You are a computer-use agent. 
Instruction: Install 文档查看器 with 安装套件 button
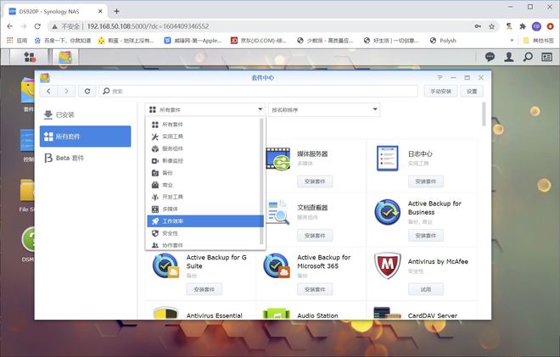[x=315, y=236]
